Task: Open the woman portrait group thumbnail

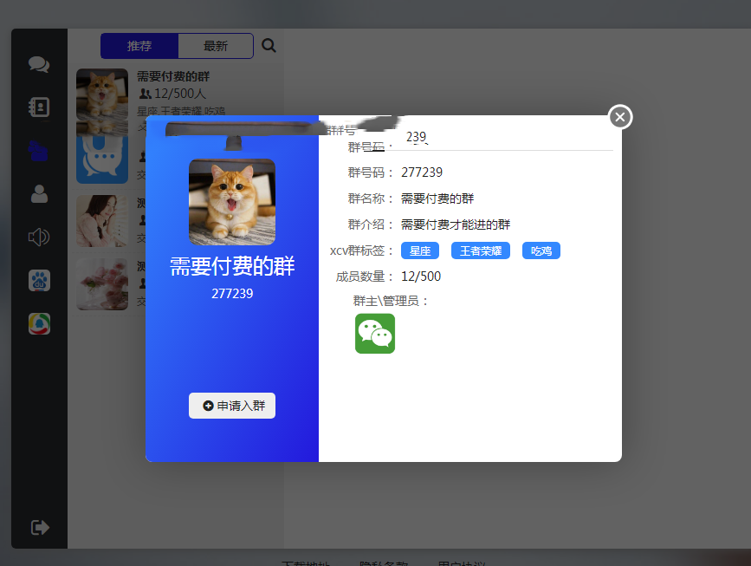Action: pyautogui.click(x=102, y=221)
